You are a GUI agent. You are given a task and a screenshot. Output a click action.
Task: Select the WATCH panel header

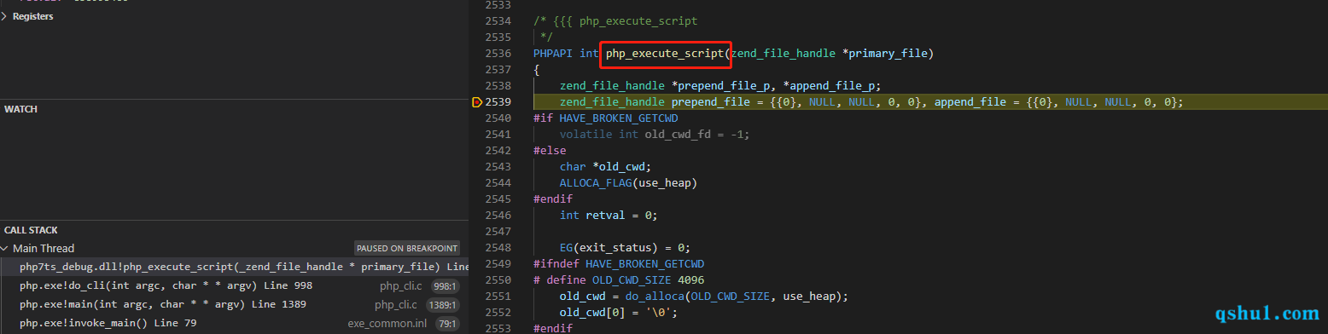point(20,109)
